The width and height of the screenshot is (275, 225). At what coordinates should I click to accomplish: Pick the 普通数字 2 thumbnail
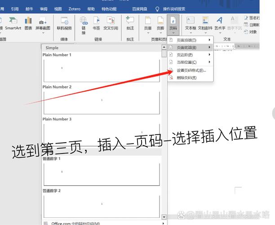click(x=102, y=207)
